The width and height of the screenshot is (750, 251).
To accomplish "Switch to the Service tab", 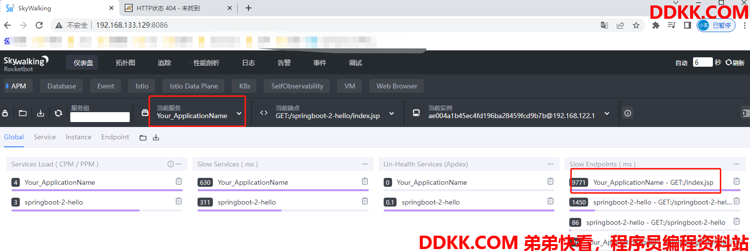I will click(x=45, y=137).
